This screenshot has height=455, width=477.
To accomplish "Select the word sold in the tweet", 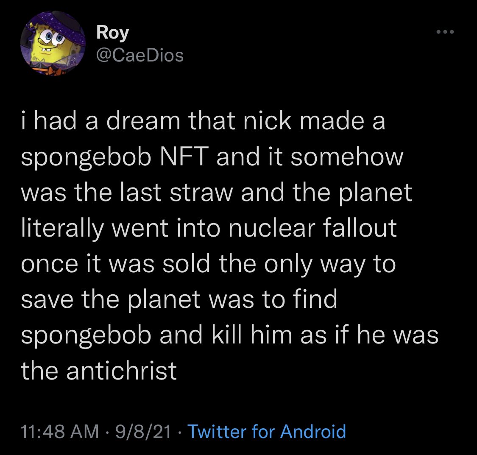I will pos(186,264).
